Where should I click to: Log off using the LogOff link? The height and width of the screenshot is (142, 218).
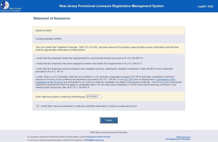pos(202,6)
